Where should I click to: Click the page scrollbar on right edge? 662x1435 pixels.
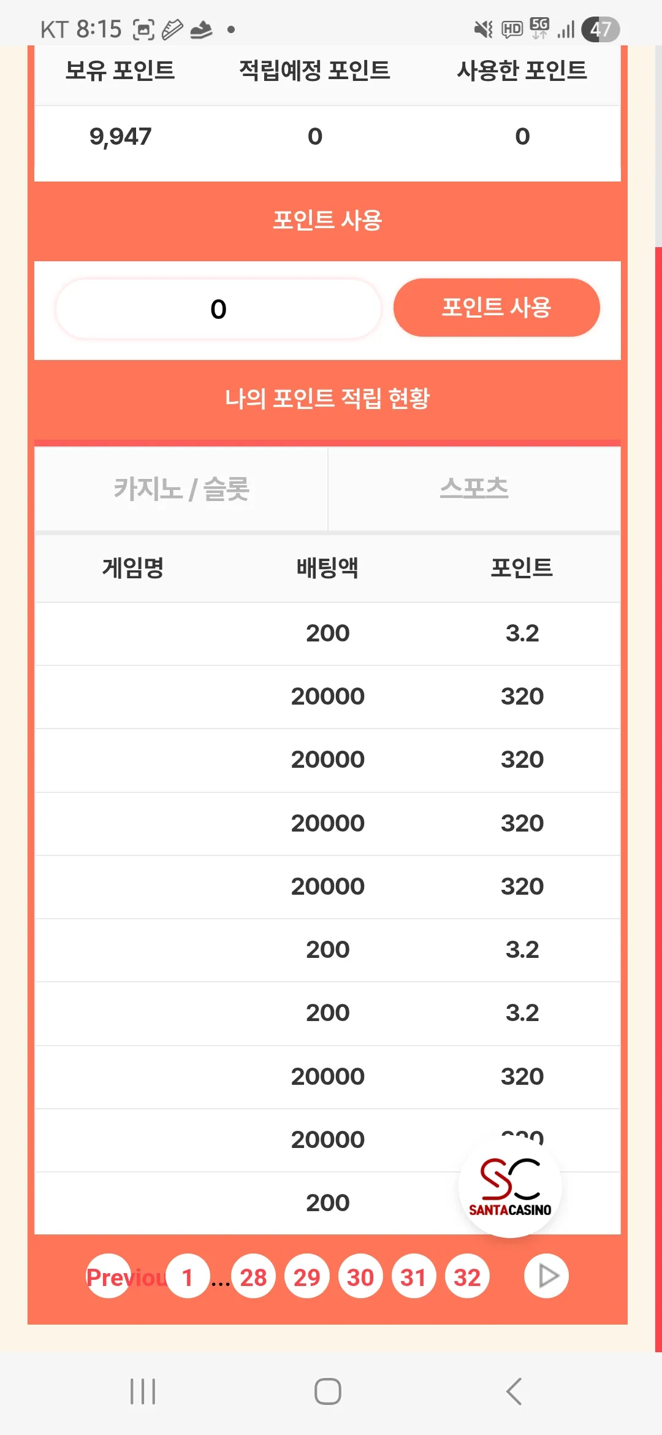tap(658, 797)
